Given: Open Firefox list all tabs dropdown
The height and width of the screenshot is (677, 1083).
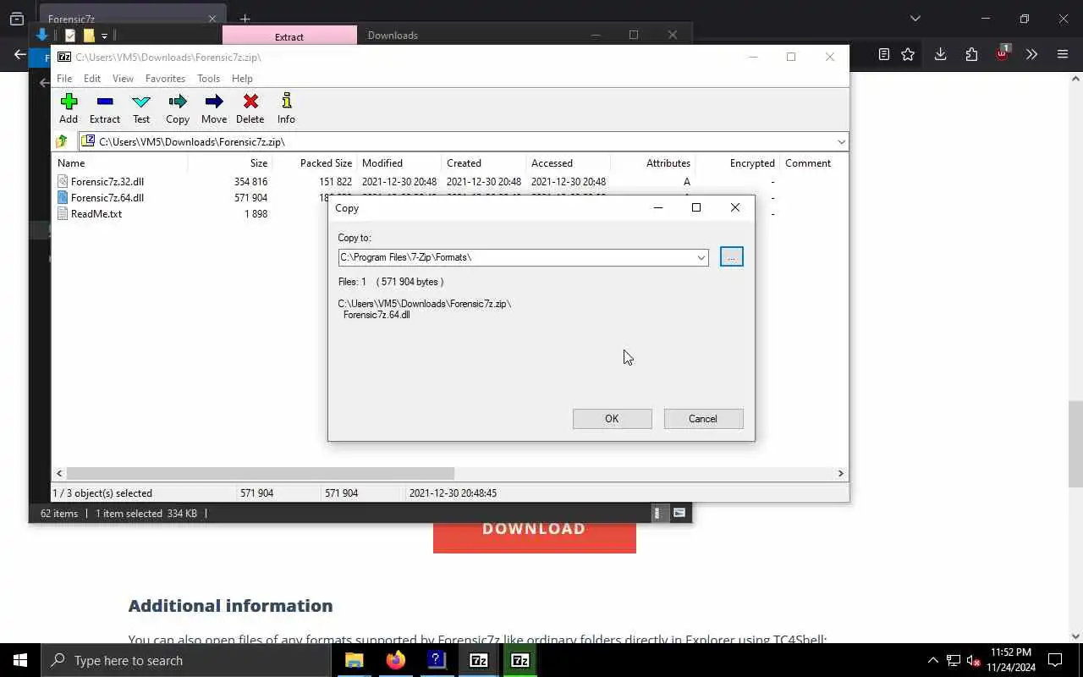Looking at the screenshot, I should tap(915, 19).
